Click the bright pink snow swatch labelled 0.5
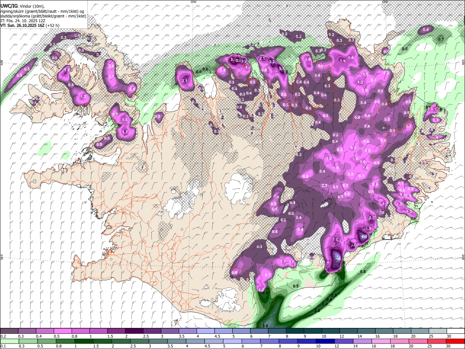Viewport: 465px width, 349px height. (62, 331)
